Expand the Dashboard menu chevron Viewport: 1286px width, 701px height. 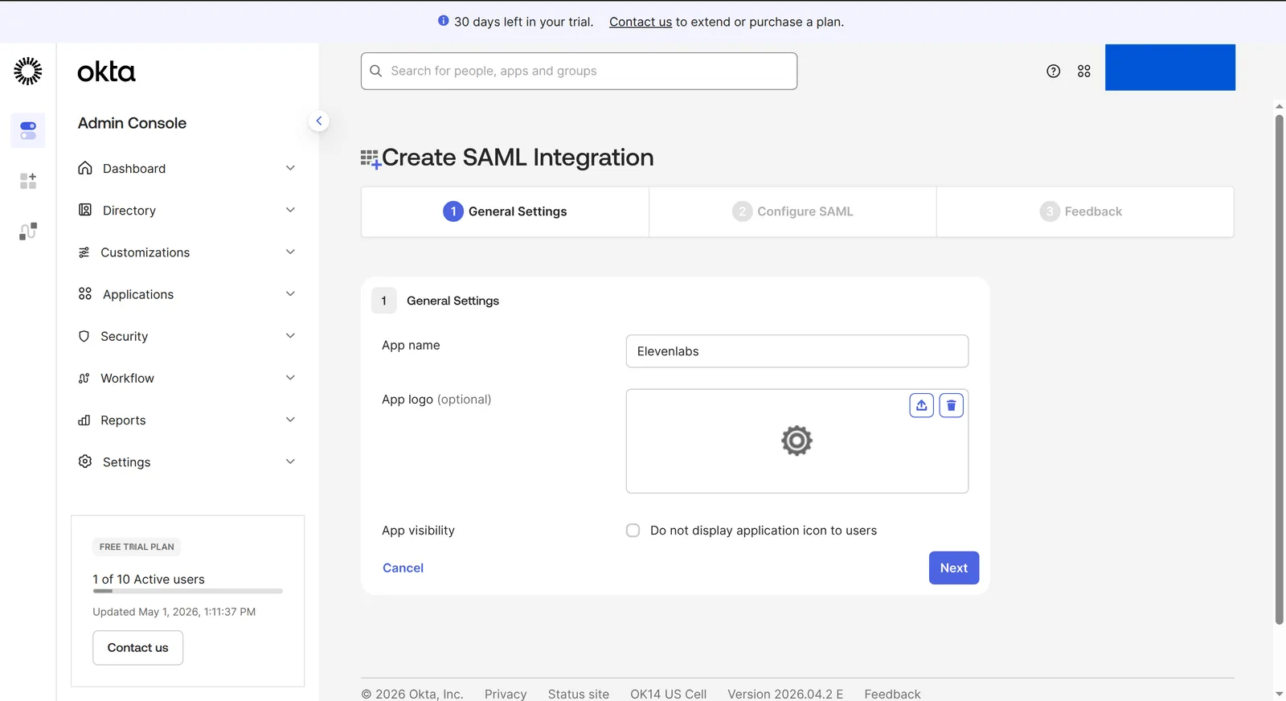(291, 168)
